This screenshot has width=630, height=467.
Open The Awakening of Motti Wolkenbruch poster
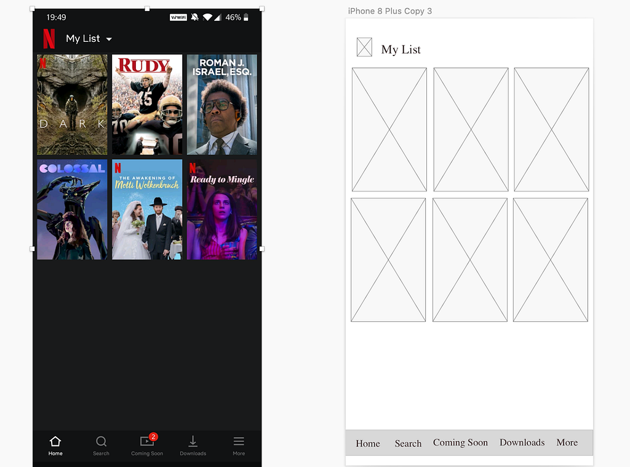(147, 209)
